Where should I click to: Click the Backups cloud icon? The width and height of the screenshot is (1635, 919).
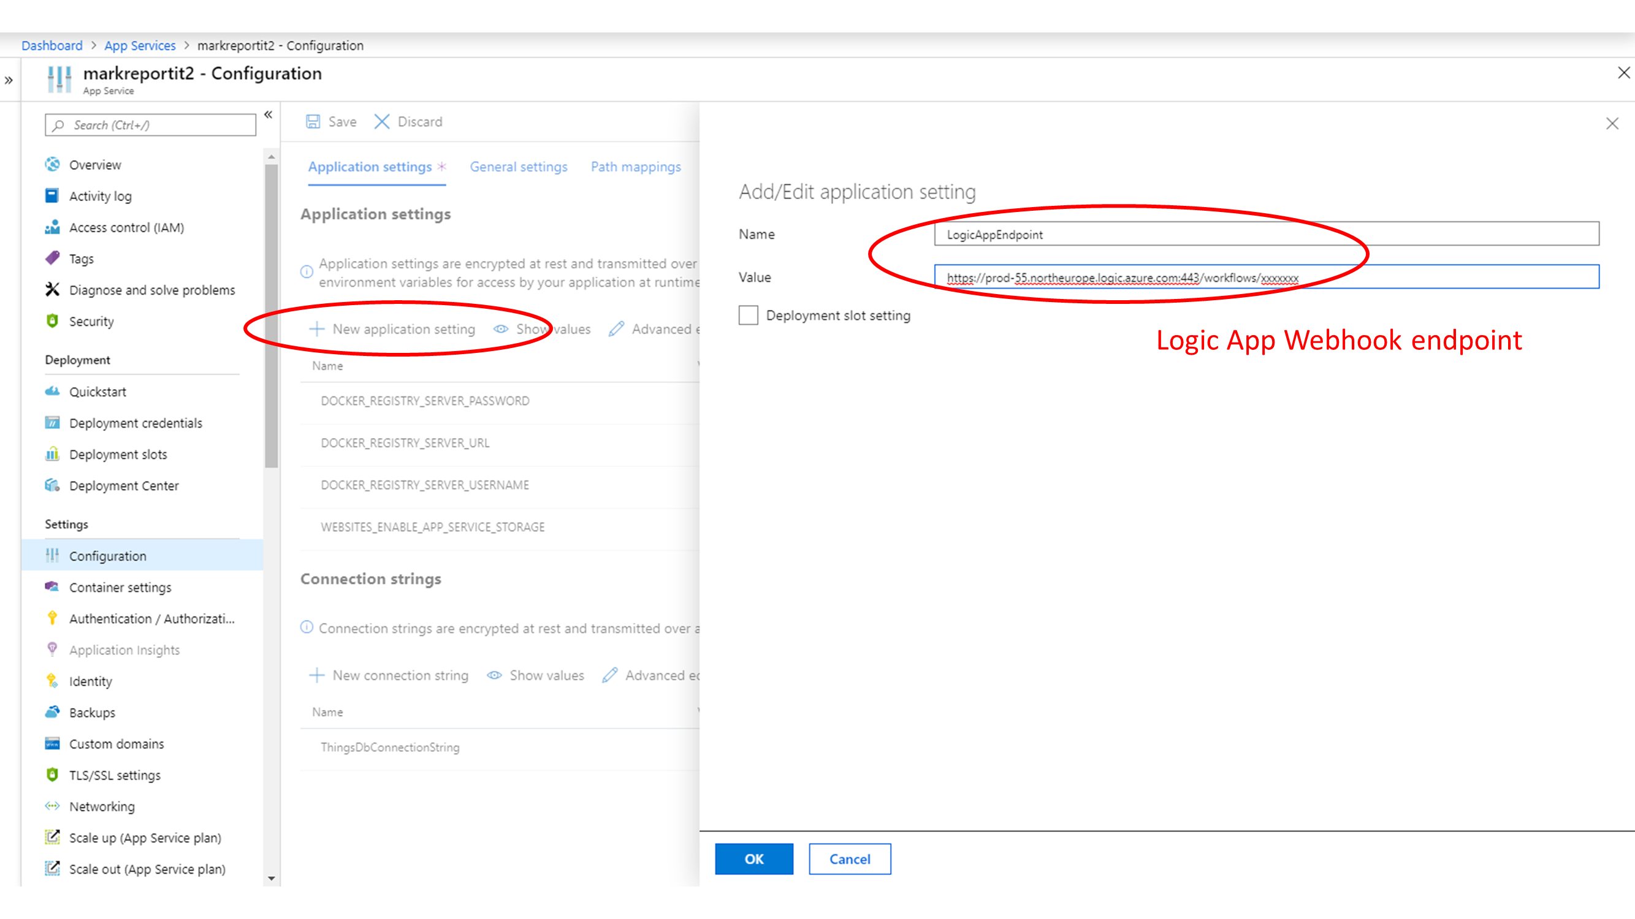click(52, 711)
